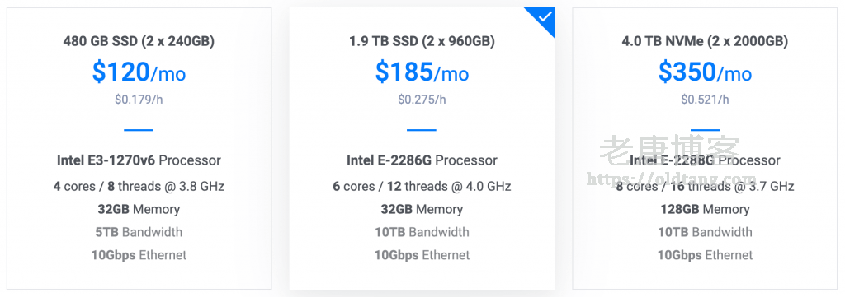Click the $0.275/h hourly rate
The image size is (845, 297).
(422, 100)
